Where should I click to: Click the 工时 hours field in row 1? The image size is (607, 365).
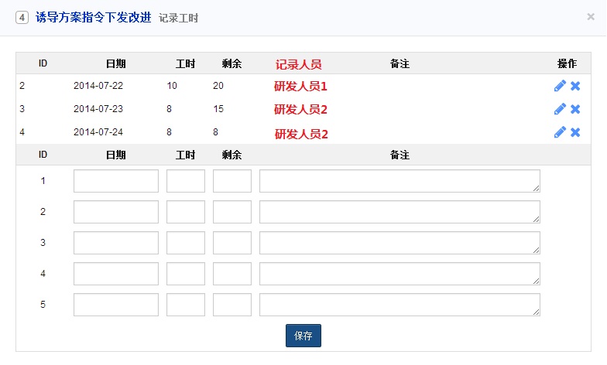pos(186,181)
